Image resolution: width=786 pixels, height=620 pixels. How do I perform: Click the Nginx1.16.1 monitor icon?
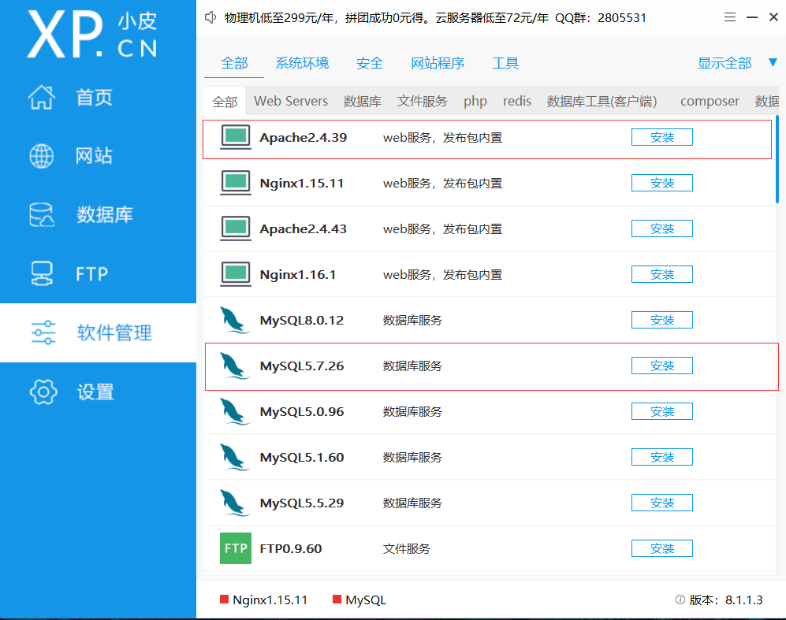coord(236,274)
